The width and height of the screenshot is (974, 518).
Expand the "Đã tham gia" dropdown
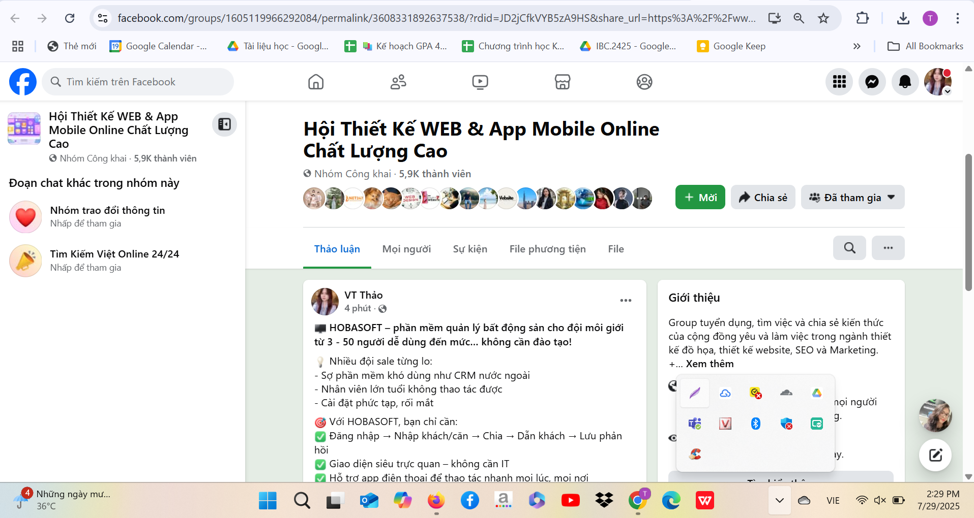click(852, 198)
